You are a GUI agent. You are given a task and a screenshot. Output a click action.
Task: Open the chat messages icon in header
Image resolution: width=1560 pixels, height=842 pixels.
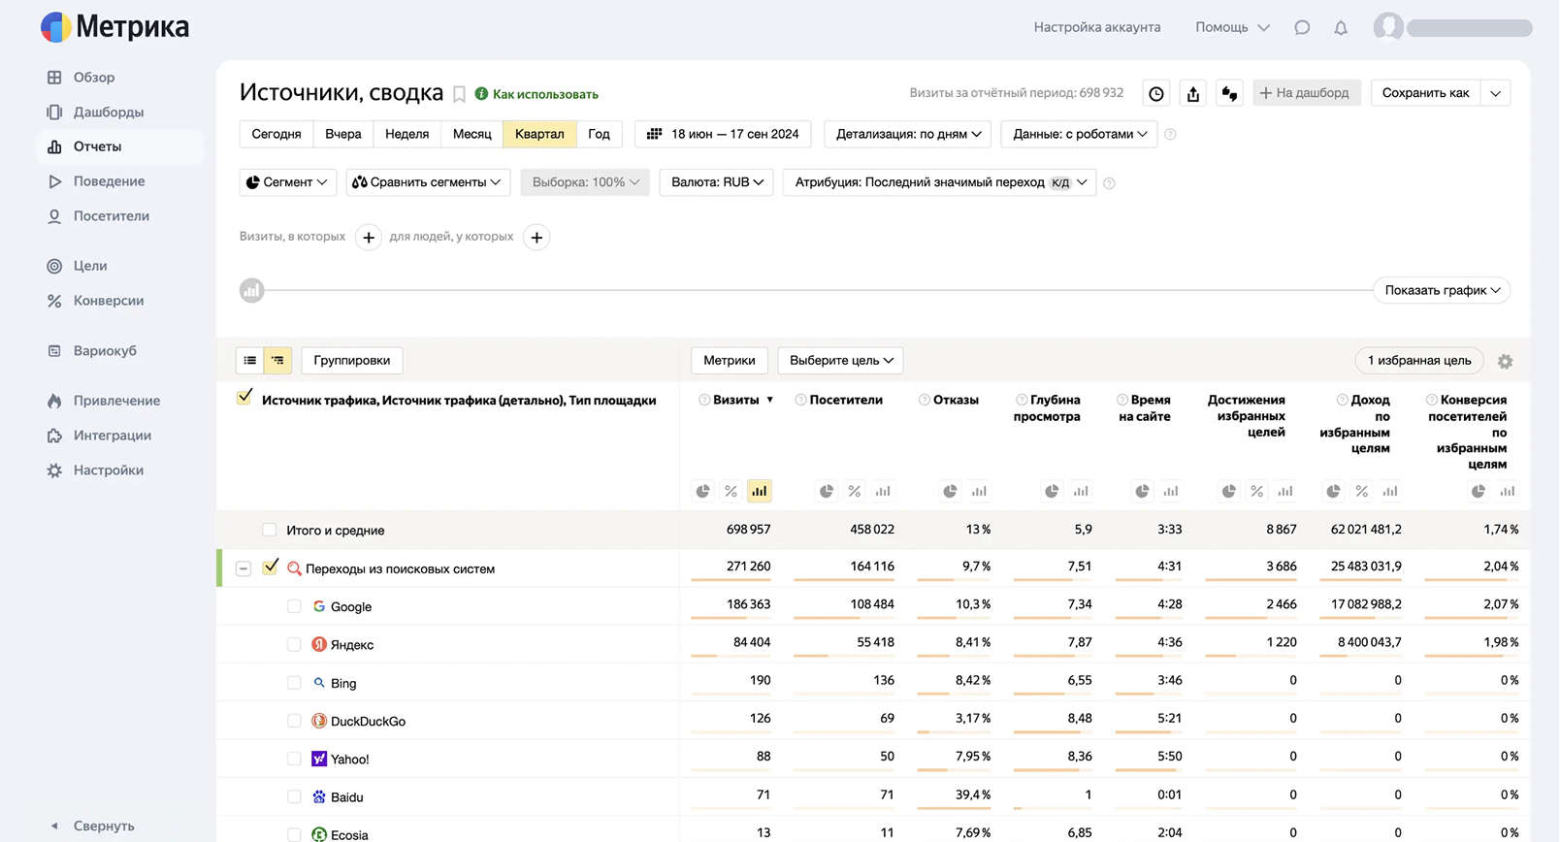(1302, 27)
